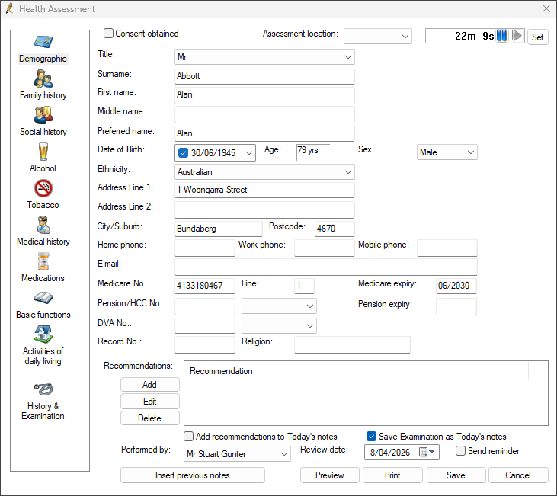Switch to the Family history label
Screen dimensions: 557x496
point(43,95)
